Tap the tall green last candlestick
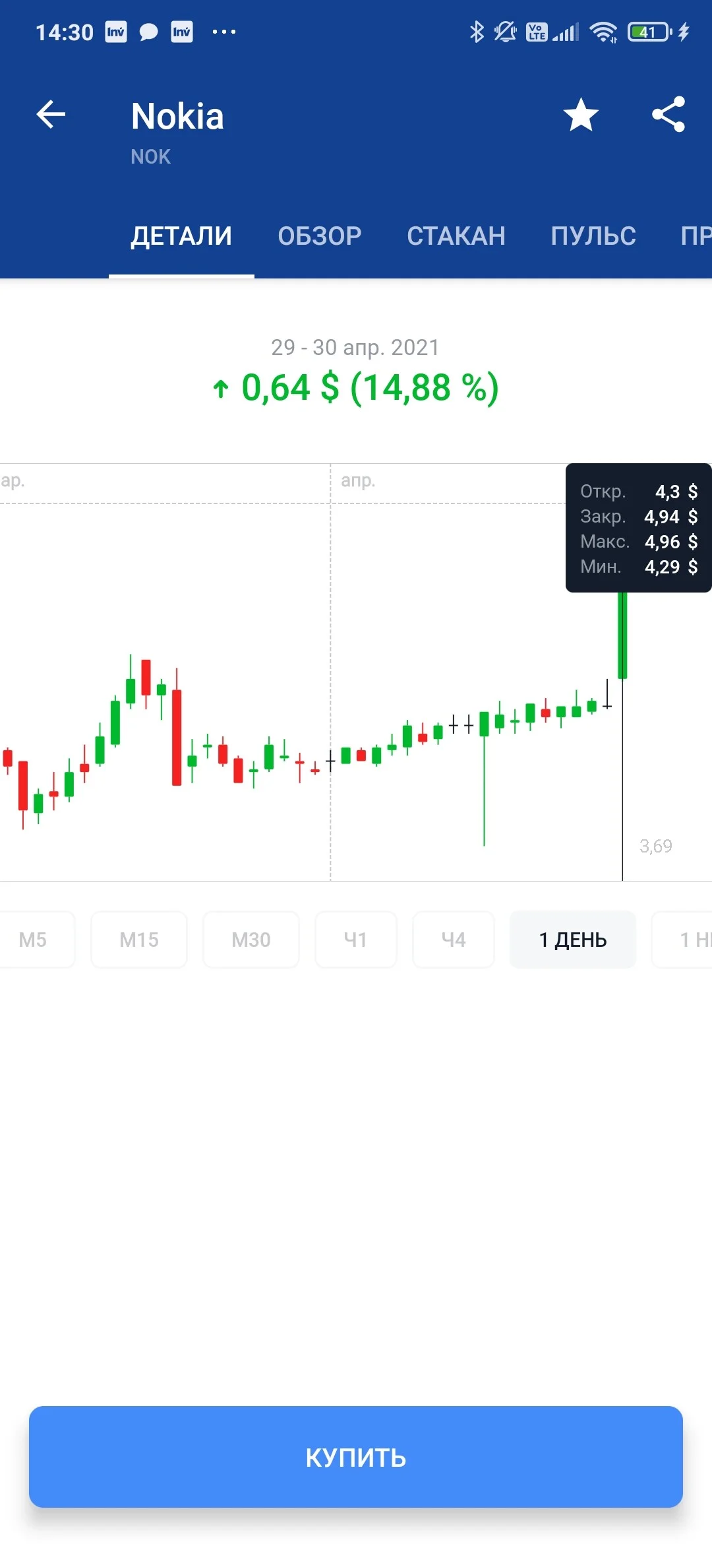 [x=622, y=635]
